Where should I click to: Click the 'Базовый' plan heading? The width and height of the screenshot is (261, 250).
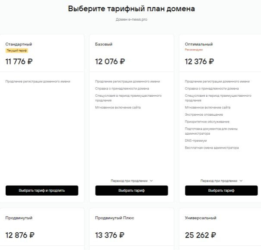point(104,44)
